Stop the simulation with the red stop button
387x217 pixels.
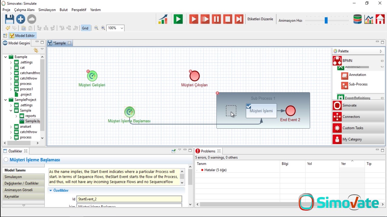pos(228,19)
